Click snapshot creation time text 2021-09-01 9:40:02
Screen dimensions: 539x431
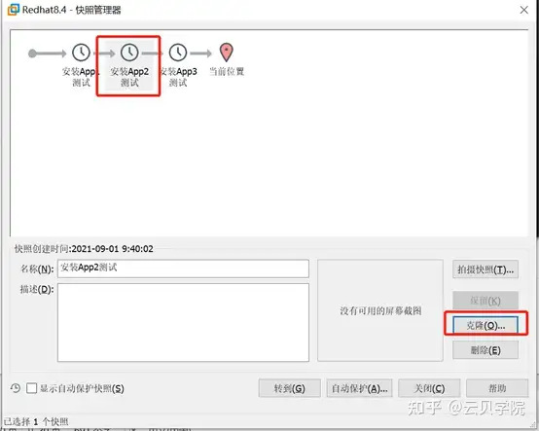coord(113,249)
